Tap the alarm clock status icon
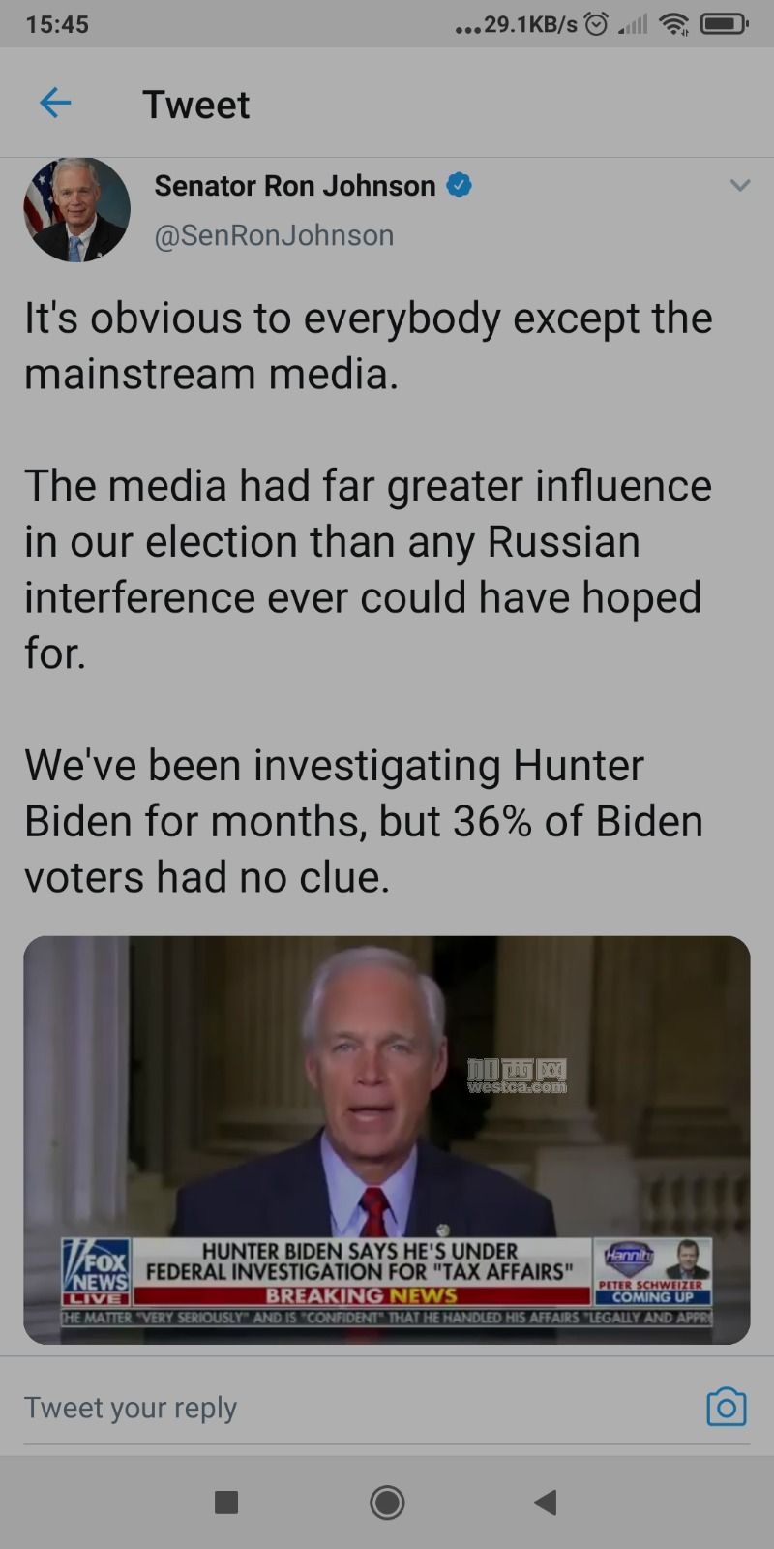 click(598, 24)
